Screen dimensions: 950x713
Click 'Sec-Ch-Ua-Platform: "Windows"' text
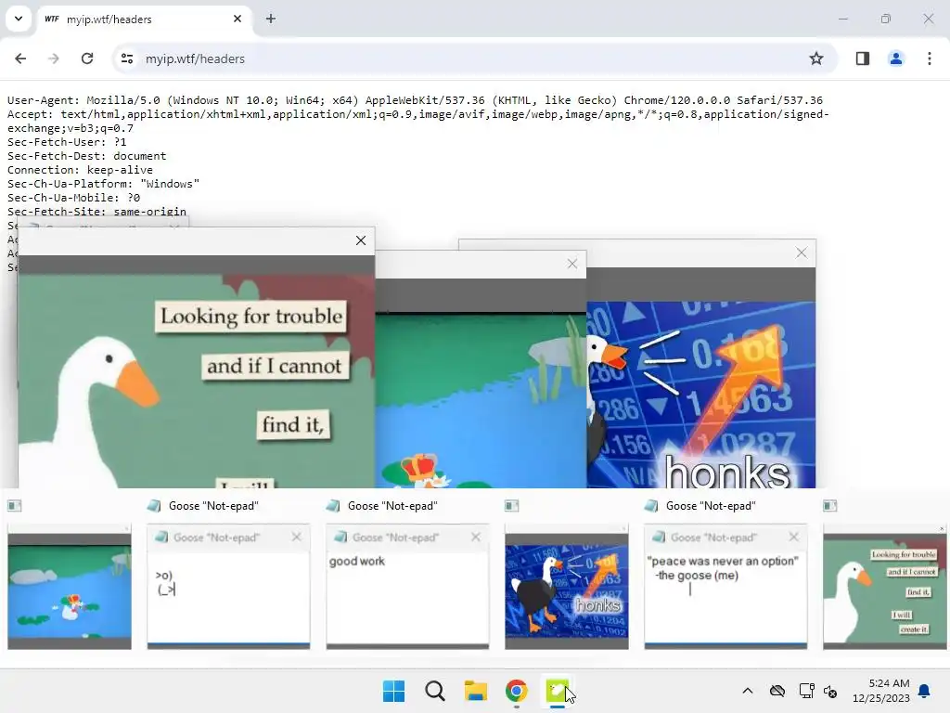point(103,184)
